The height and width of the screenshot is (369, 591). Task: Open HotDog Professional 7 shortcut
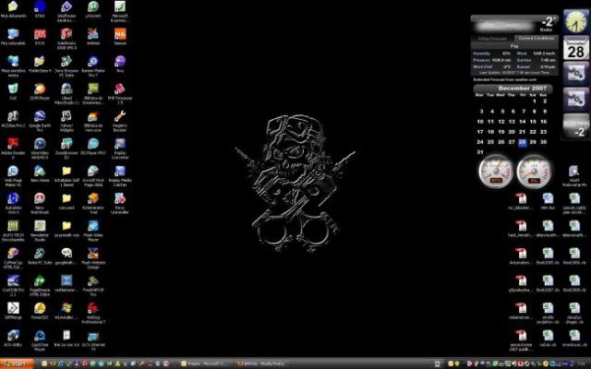[93, 313]
